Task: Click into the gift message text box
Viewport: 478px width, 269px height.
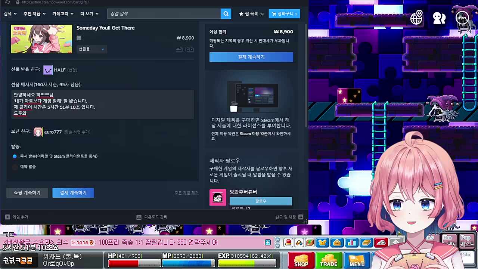Action: [102, 104]
